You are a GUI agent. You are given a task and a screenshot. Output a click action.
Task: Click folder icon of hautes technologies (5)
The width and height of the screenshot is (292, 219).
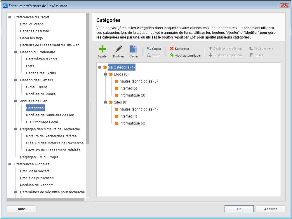click(x=117, y=81)
